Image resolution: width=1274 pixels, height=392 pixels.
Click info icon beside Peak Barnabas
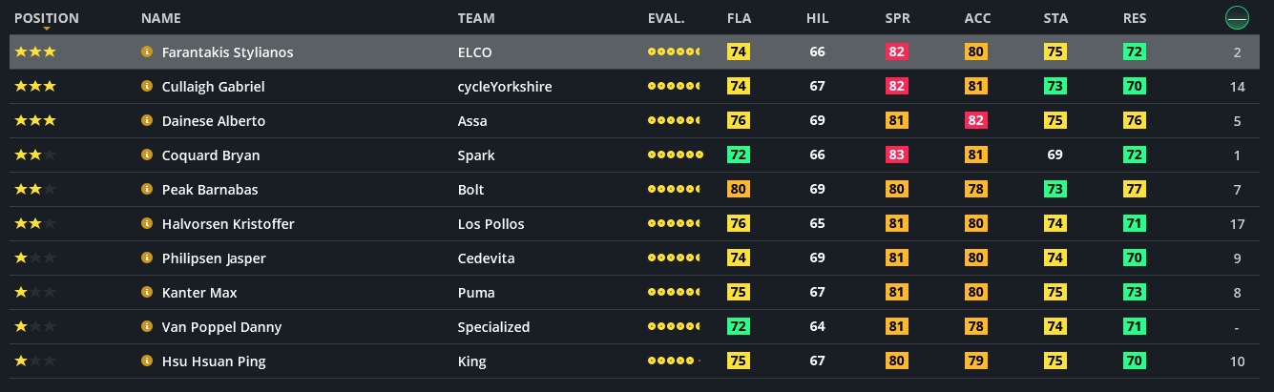147,190
